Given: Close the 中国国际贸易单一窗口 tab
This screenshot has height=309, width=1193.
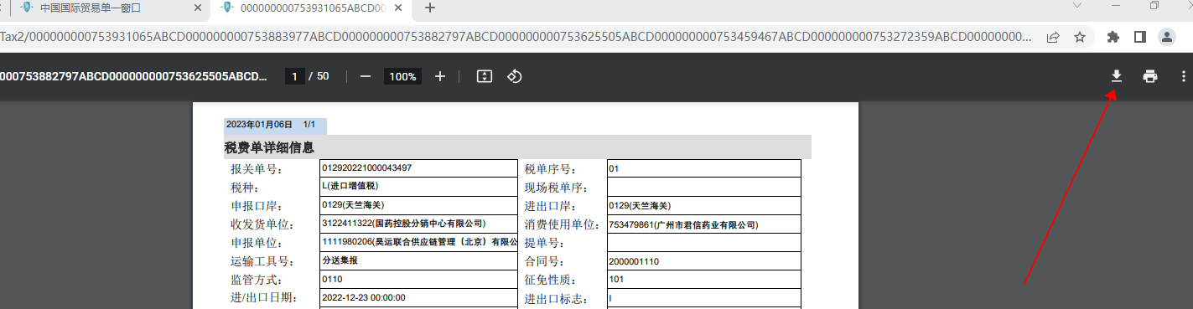Looking at the screenshot, I should click(198, 8).
